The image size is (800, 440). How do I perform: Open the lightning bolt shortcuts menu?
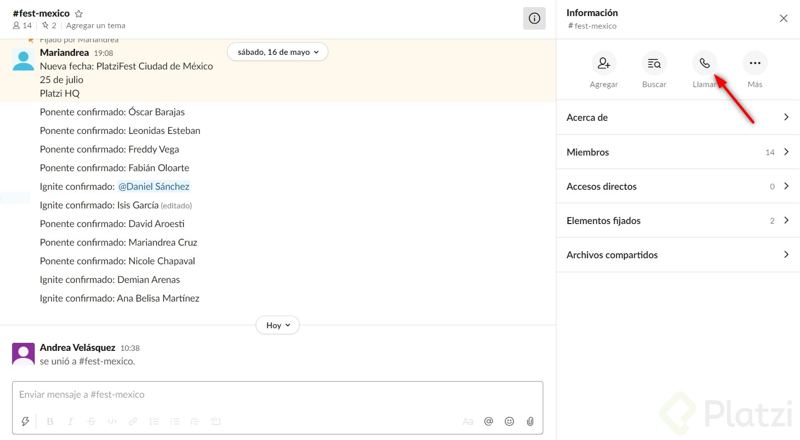click(25, 421)
